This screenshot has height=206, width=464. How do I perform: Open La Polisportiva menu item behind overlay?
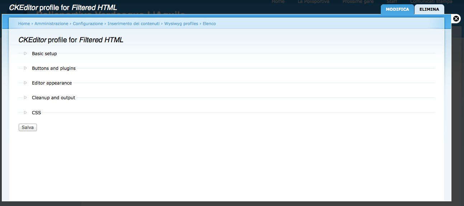click(x=313, y=2)
